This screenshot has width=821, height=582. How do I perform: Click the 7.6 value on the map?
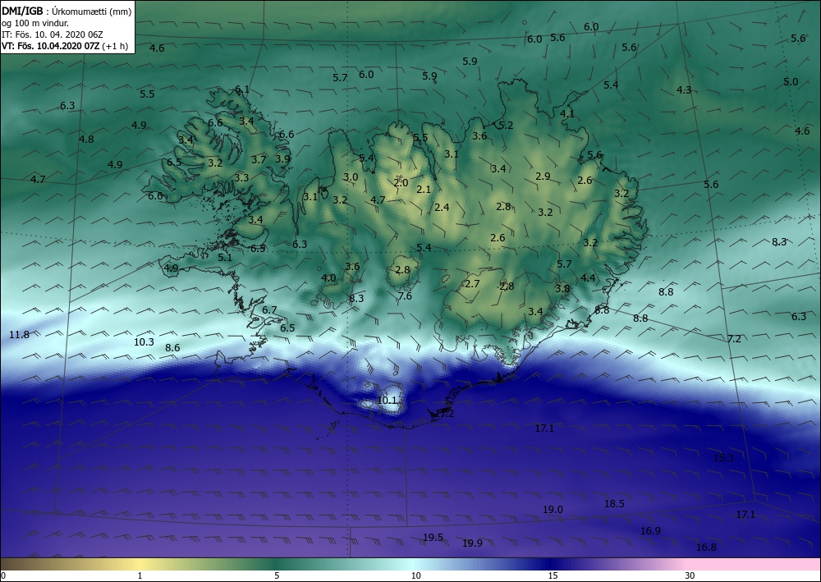click(405, 296)
